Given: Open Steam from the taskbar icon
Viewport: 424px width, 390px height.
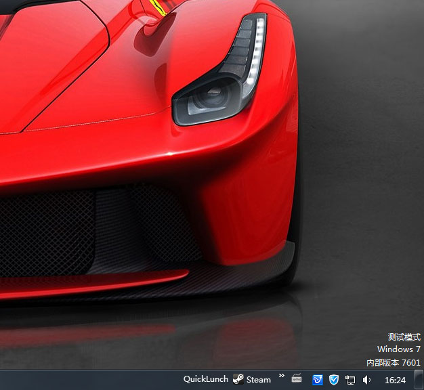Looking at the screenshot, I should click(238, 380).
